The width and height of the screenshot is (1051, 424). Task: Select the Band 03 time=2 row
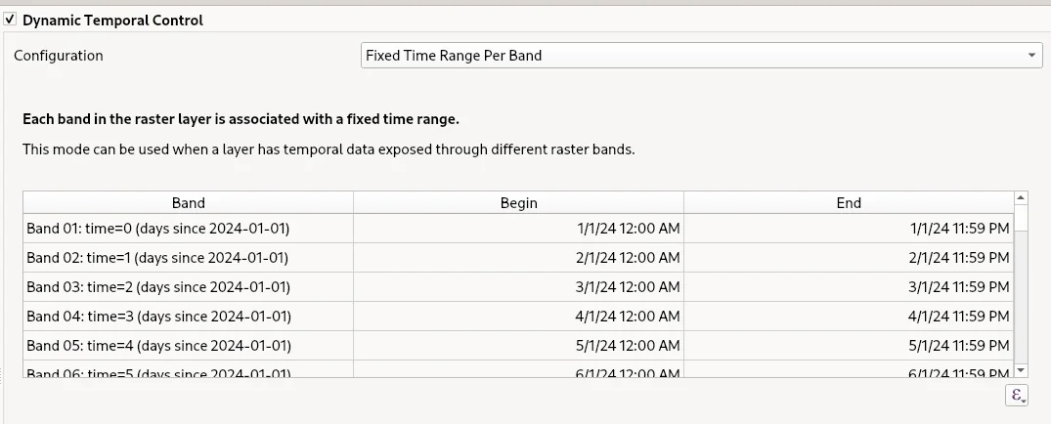click(x=158, y=287)
